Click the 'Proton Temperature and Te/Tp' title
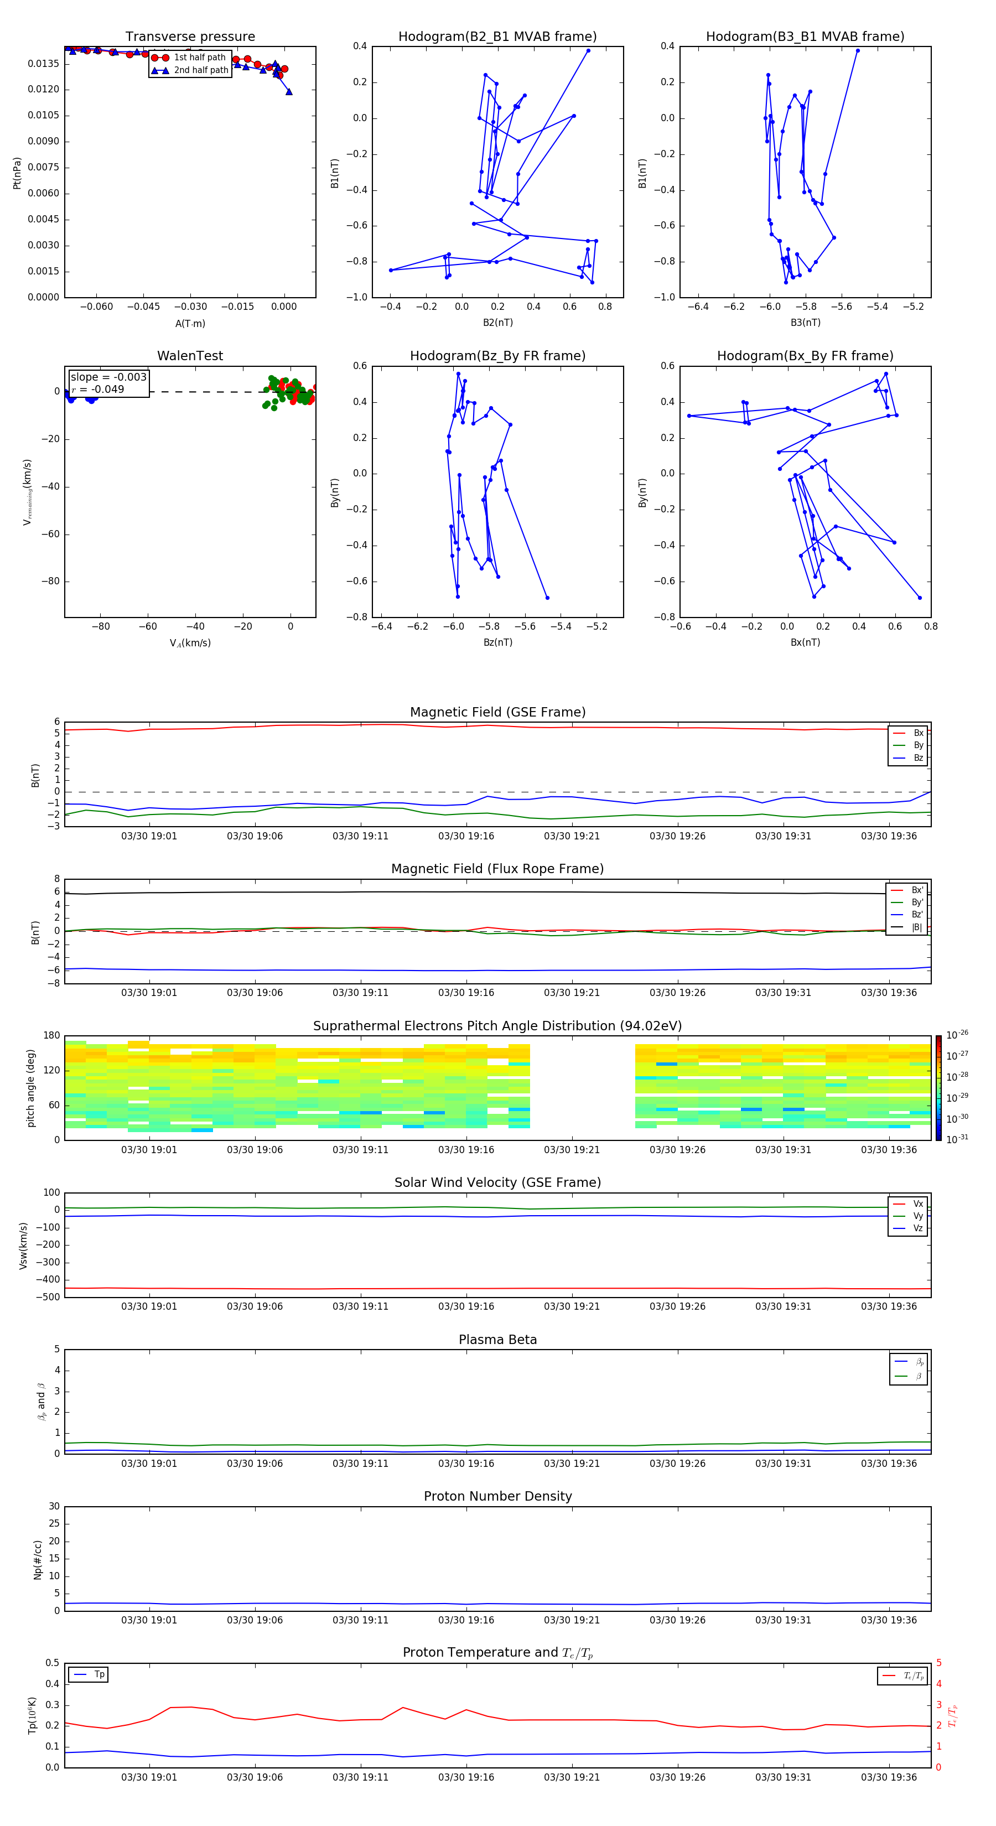 coord(497,1653)
